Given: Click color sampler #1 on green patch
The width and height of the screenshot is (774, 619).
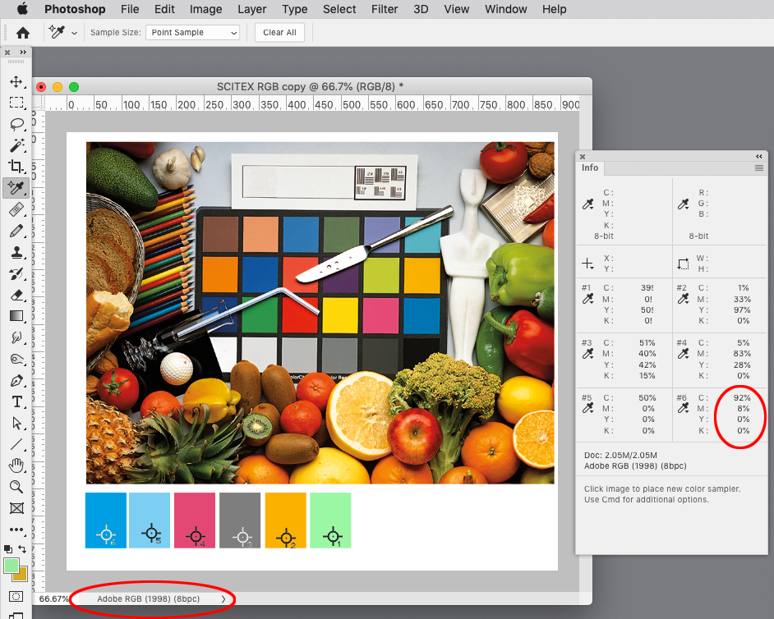Looking at the screenshot, I should pyautogui.click(x=334, y=535).
